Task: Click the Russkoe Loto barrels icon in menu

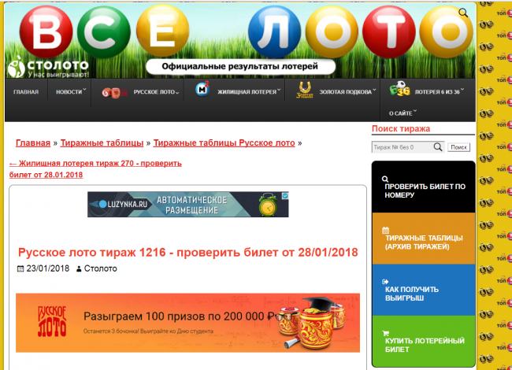Action: (x=114, y=93)
